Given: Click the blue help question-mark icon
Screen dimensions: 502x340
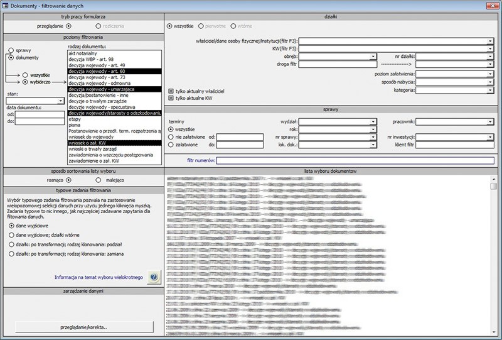Looking at the screenshot, I should (154, 277).
